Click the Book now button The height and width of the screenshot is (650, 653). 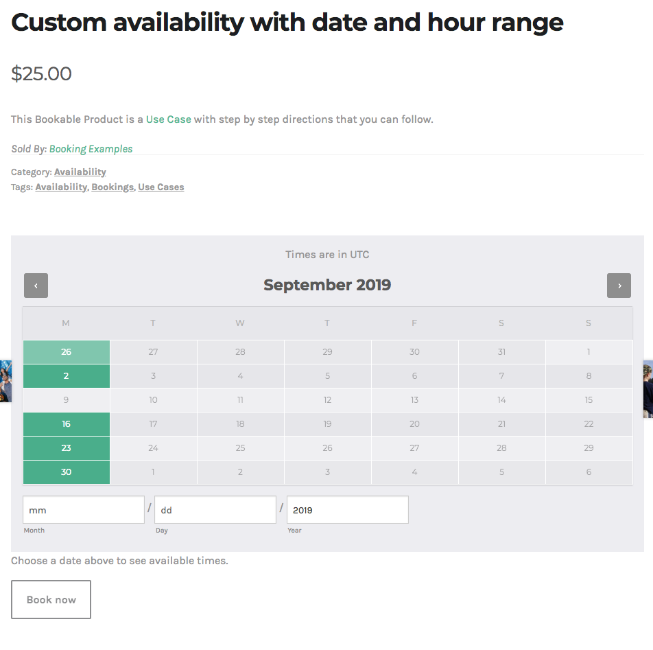tap(51, 600)
